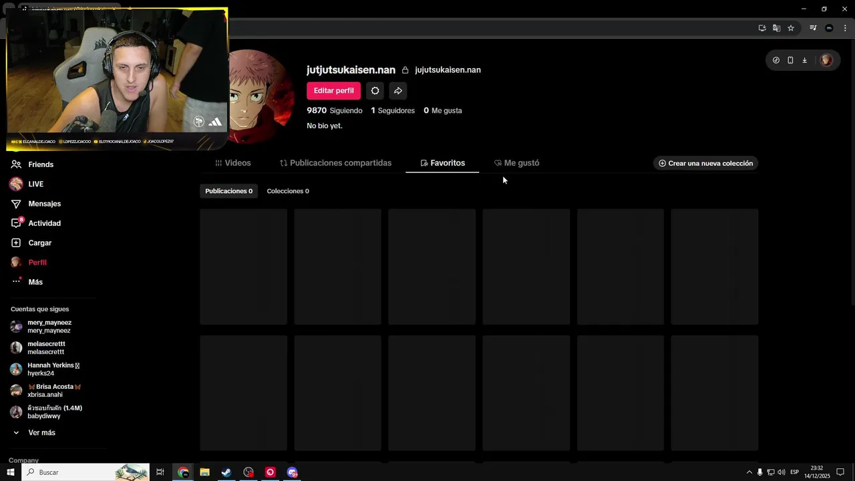855x481 pixels.
Task: View the 9870 Siguiendo list
Action: coord(335,111)
